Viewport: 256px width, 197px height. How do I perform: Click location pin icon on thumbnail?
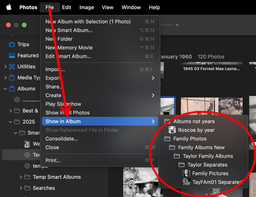[237, 103]
